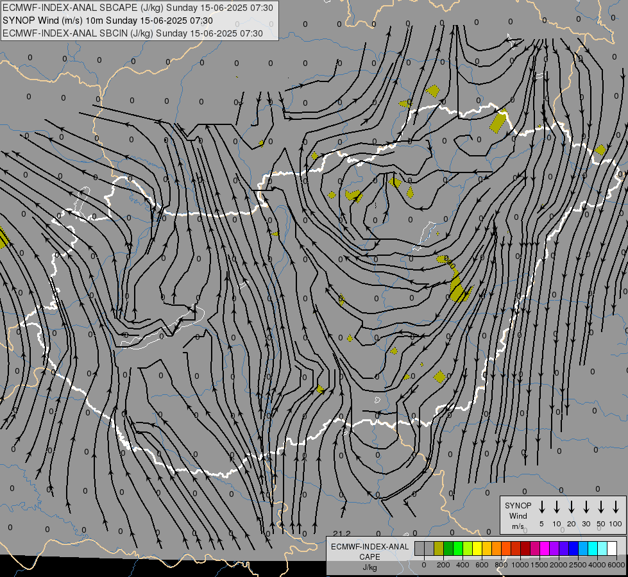Image resolution: width=628 pixels, height=577 pixels.
Task: Select the cyan swatch left of 4000
Action: 592,548
